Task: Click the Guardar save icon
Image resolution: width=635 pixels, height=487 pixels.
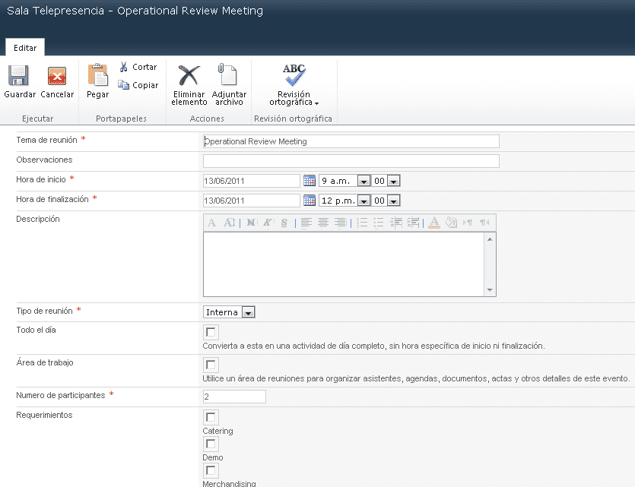Action: [x=18, y=76]
